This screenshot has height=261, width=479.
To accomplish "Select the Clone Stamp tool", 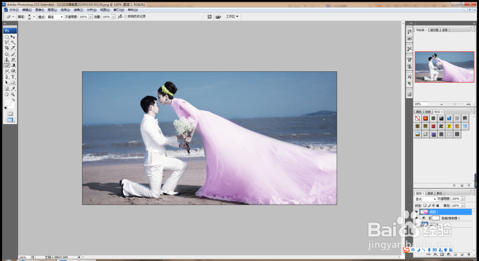I will [x=7, y=59].
